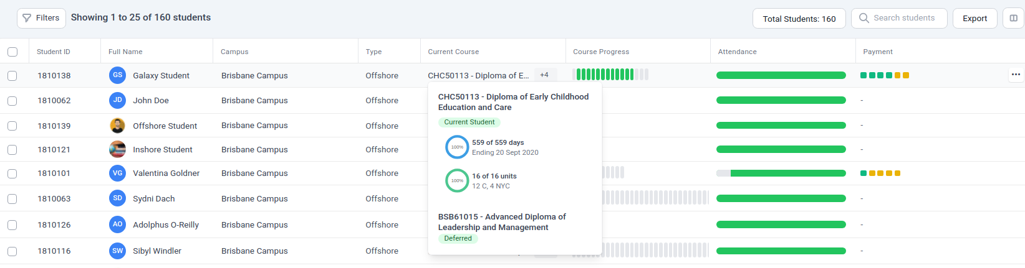This screenshot has height=268, width=1025.
Task: Click the Attendance column header
Action: (737, 52)
